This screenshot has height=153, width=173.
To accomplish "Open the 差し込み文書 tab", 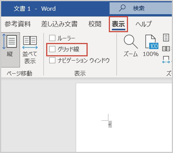I will point(59,24).
